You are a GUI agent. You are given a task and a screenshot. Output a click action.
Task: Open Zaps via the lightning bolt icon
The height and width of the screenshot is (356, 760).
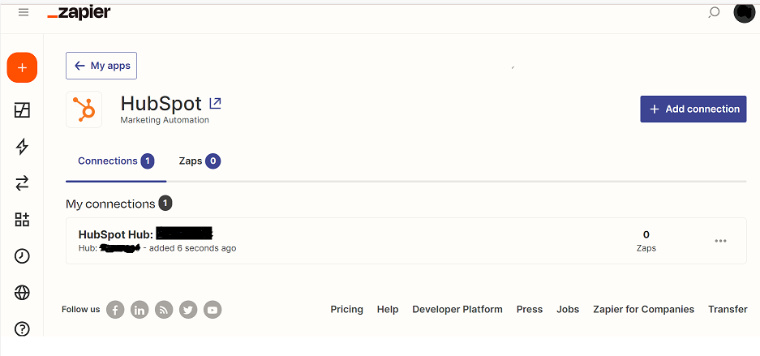pyautogui.click(x=22, y=147)
